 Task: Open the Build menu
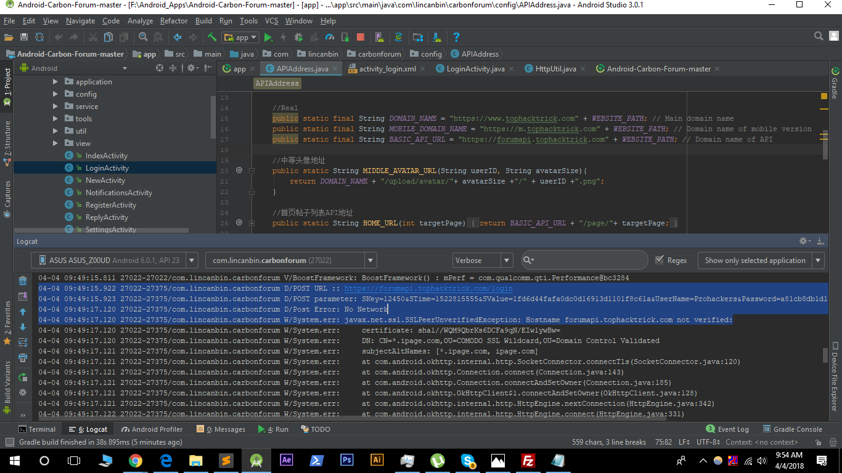click(x=203, y=21)
